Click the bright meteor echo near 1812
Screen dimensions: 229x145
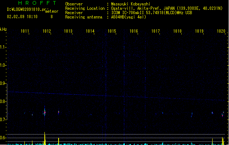pyautogui.click(x=45, y=112)
